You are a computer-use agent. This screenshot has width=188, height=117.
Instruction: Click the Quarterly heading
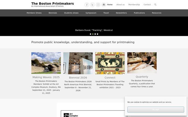tap(142, 77)
